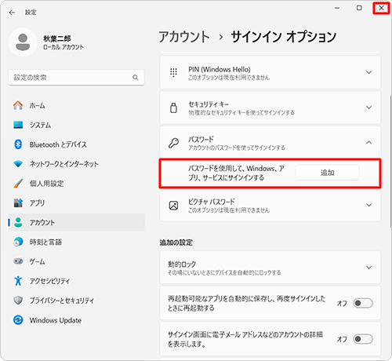Open Windows Update in the sidebar

pyautogui.click(x=76, y=320)
